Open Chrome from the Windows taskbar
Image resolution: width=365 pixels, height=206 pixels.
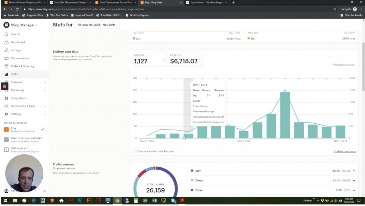(x=117, y=201)
